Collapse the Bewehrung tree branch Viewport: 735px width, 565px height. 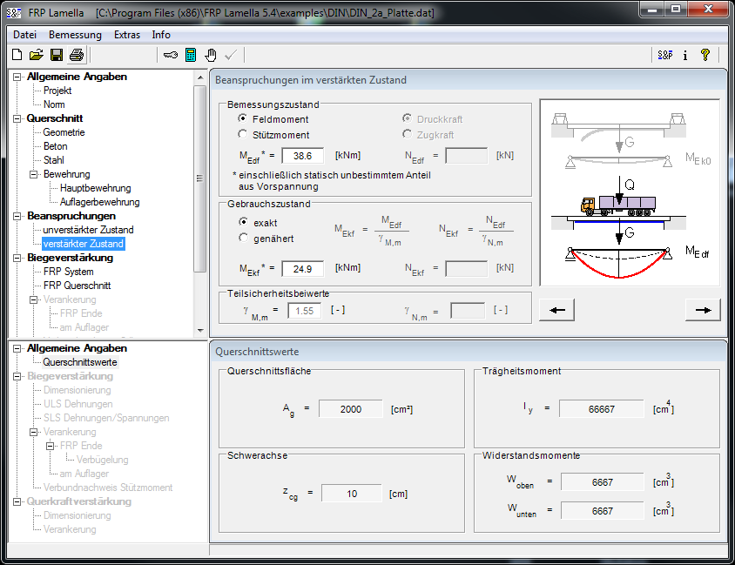click(x=33, y=174)
